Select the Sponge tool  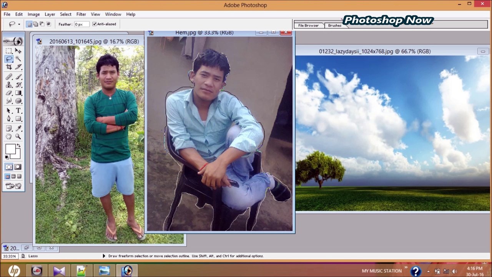point(18,101)
